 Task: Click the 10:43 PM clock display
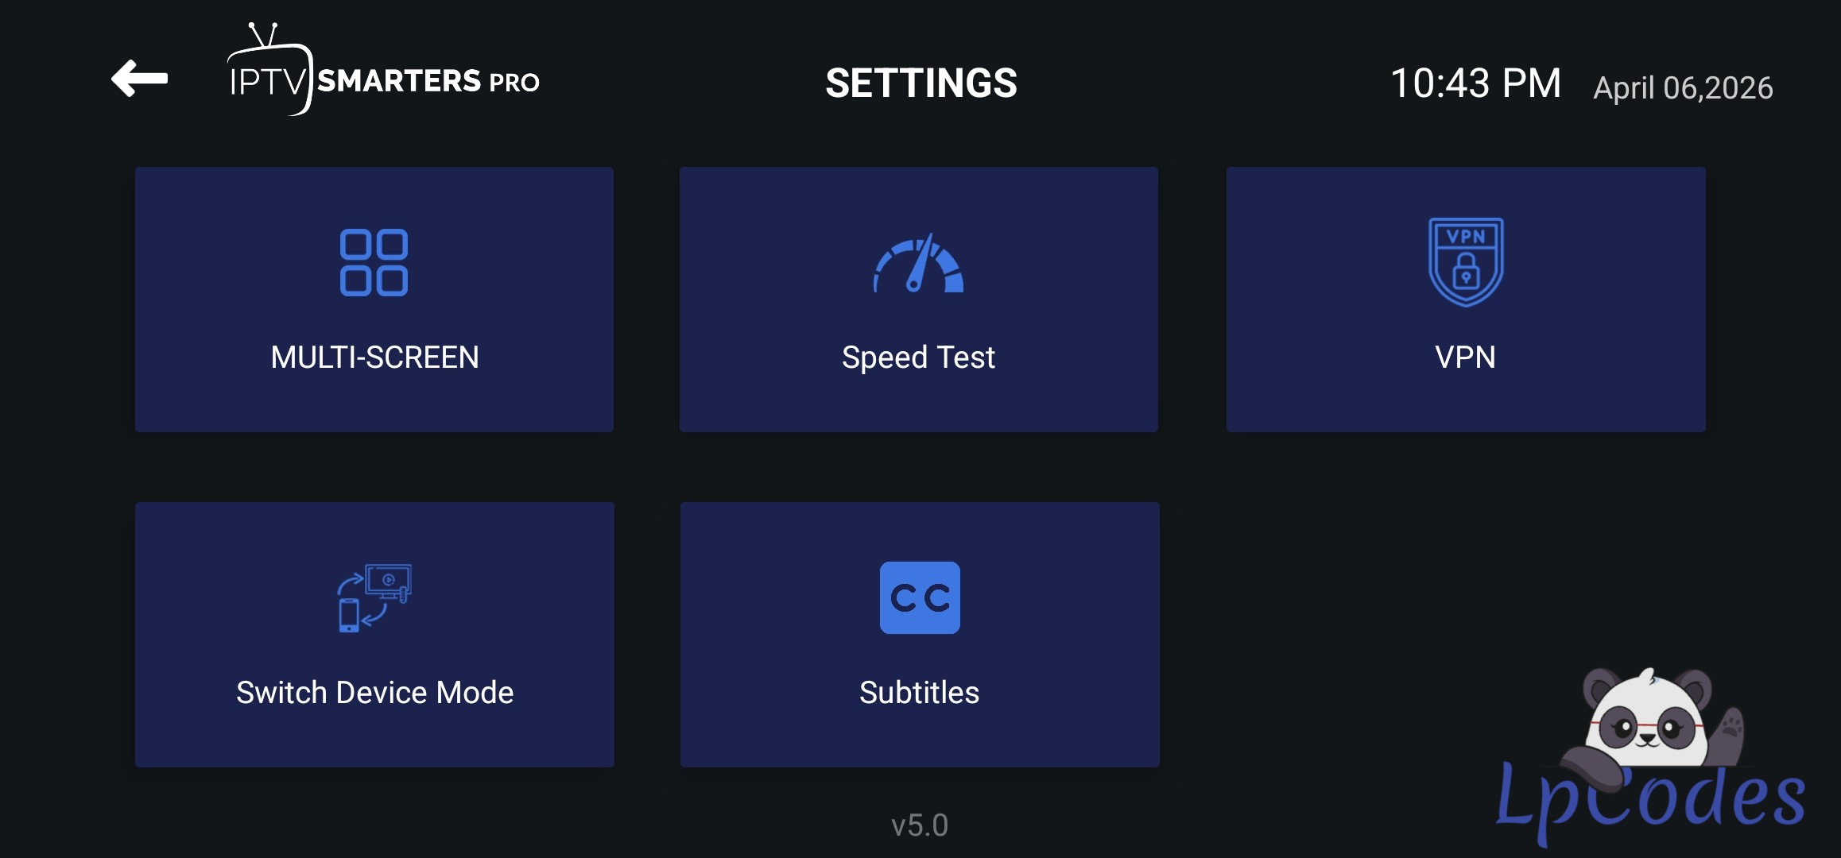coord(1475,83)
